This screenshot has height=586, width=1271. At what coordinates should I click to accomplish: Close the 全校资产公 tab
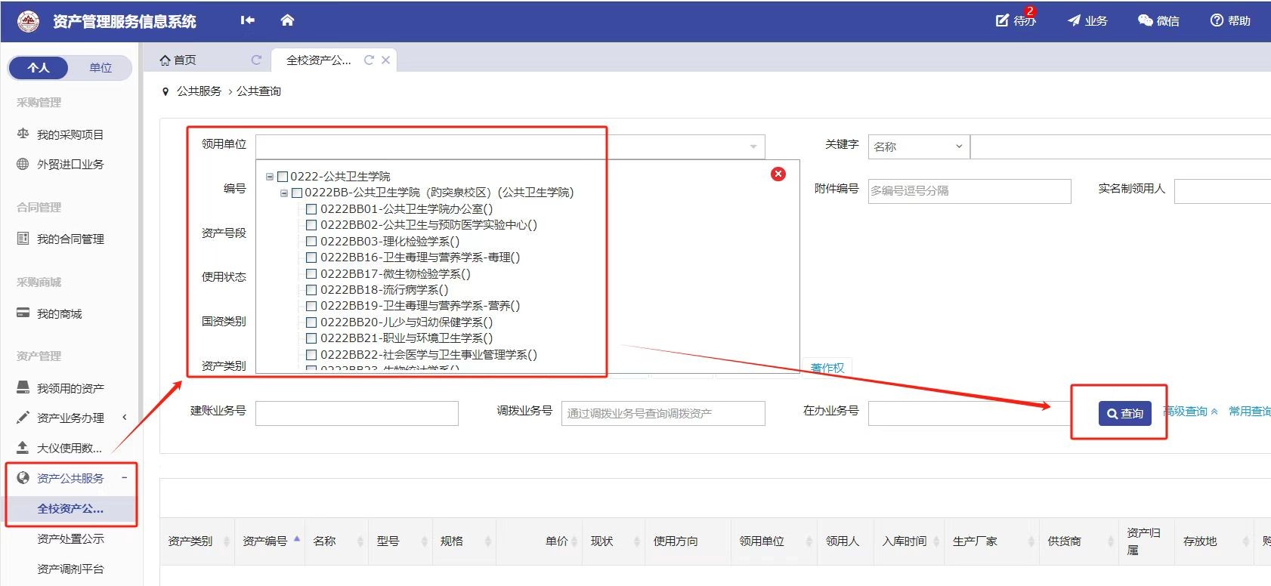coord(385,60)
